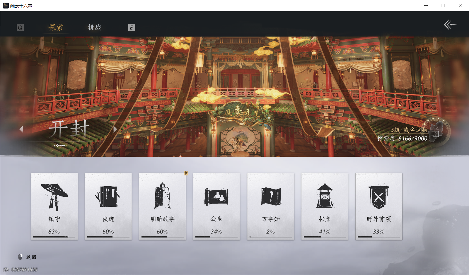Viewport: 469px width, 275px height.
Task: Click 返回 (Return) at bottom left
Action: [31, 257]
